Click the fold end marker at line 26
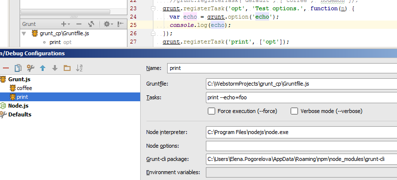 (x=153, y=33)
